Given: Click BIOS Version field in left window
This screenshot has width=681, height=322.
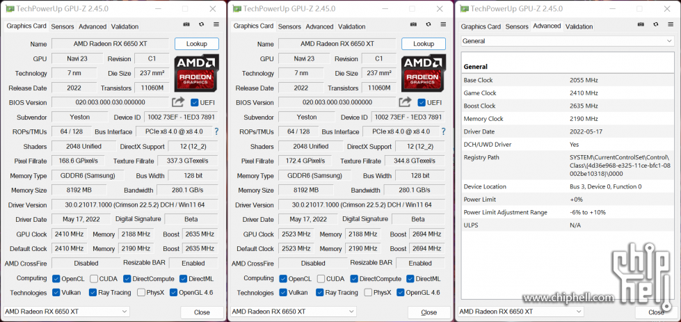Looking at the screenshot, I should point(111,102).
